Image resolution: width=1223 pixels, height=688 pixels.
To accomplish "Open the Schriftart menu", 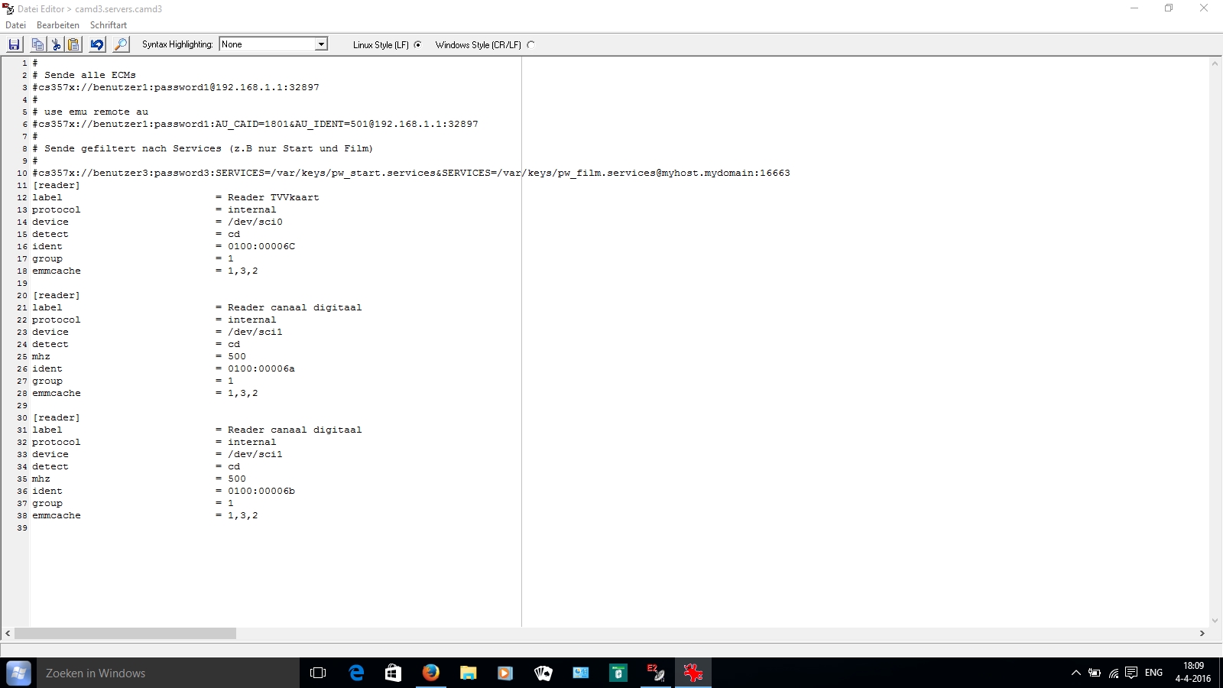I will coord(109,25).
